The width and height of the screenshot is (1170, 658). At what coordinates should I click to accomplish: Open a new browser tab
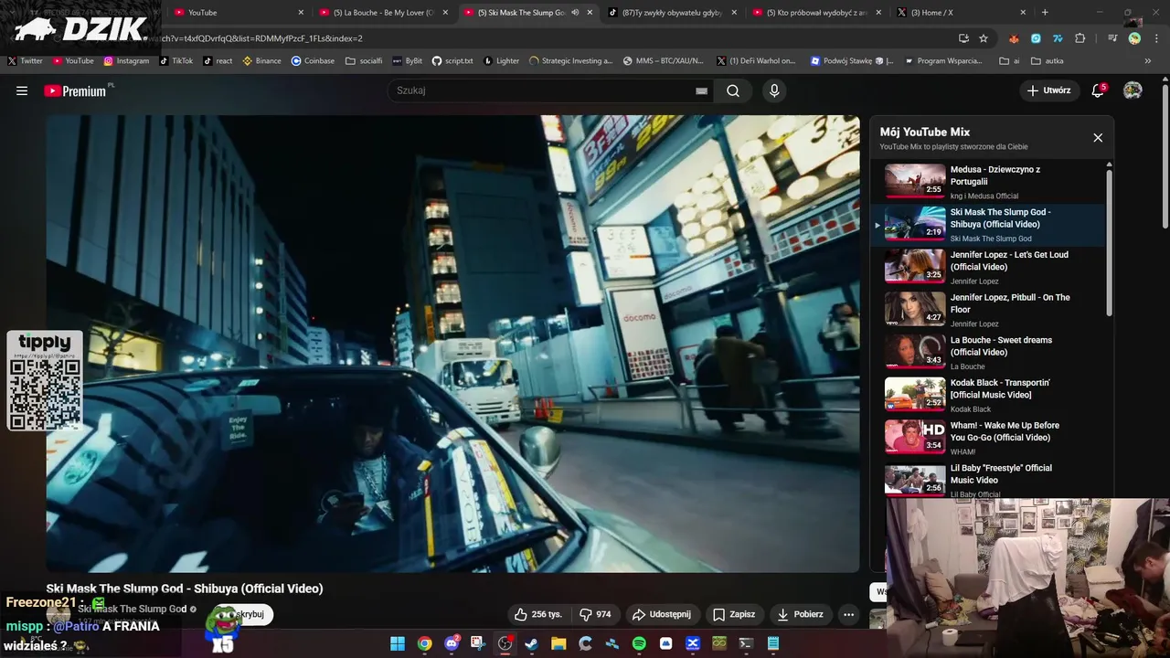point(1045,13)
